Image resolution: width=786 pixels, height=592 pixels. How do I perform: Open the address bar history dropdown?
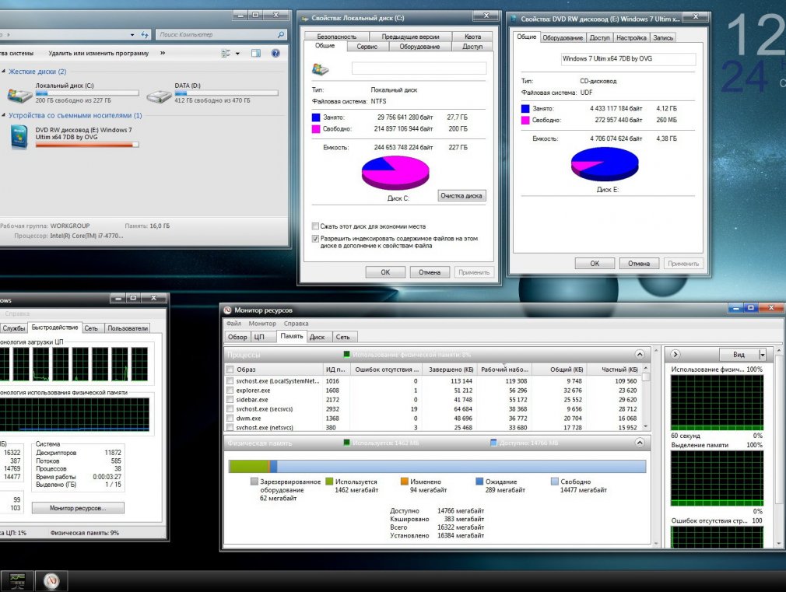coord(132,34)
